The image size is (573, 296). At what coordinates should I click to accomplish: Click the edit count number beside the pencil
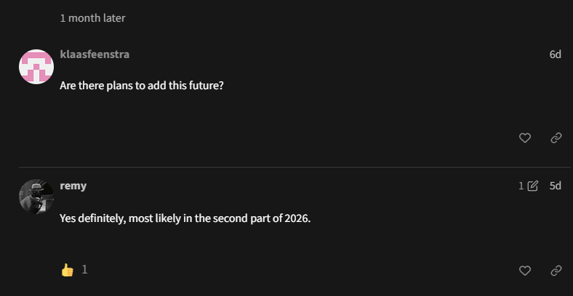(521, 186)
